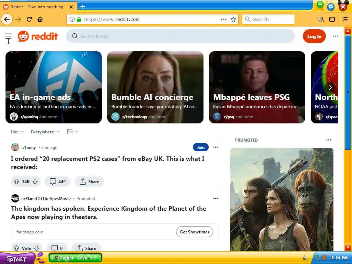Select Reddit taskbar window button

pos(75,258)
